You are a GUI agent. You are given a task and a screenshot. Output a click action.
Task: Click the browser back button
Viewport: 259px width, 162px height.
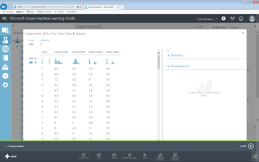click(x=4, y=7)
